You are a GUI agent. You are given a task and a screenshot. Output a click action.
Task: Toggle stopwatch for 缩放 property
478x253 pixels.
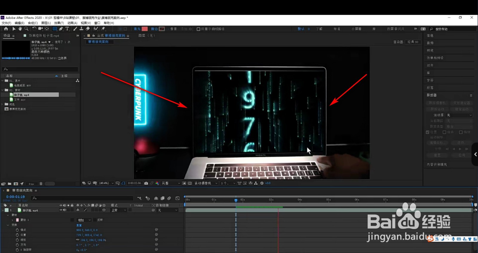pyautogui.click(x=17, y=240)
